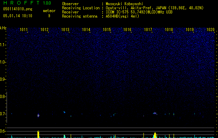Click the 0.9 frequency axis label
Viewport: 218px width, 138px height.
tap(3, 79)
